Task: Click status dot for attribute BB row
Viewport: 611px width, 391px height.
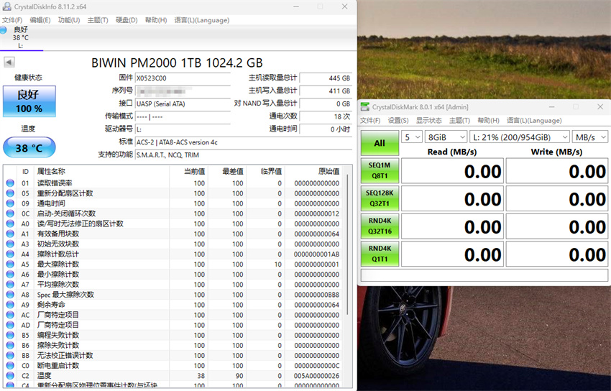Action: click(x=10, y=355)
